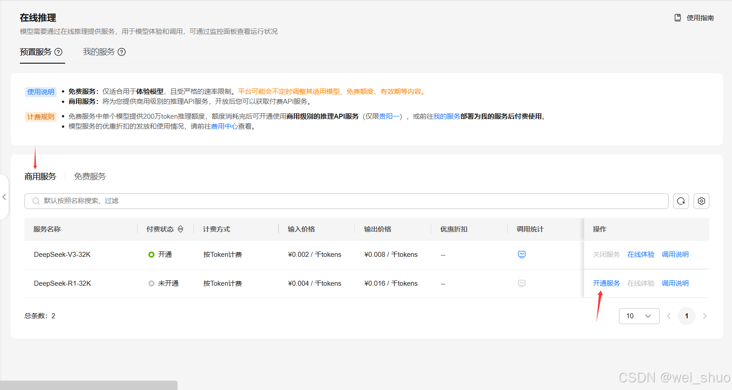The width and height of the screenshot is (732, 390).
Task: Click the ¥0.016 / 千tokens output price
Action: coord(391,283)
